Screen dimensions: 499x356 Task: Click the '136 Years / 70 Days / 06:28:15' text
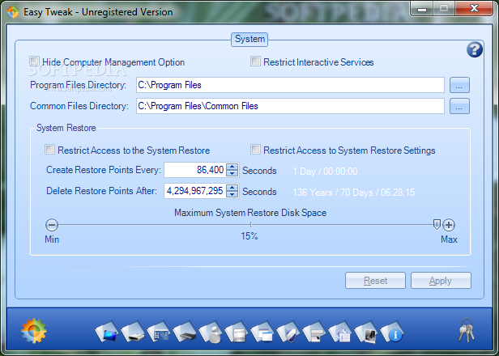pos(354,193)
